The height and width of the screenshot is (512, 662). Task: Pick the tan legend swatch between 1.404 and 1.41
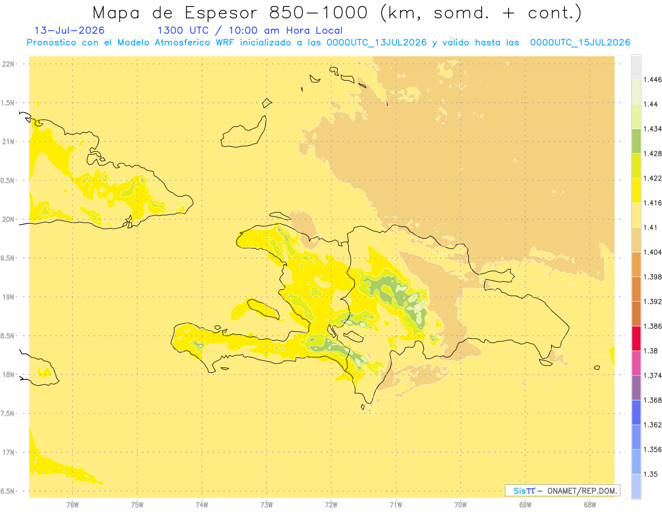pos(636,239)
